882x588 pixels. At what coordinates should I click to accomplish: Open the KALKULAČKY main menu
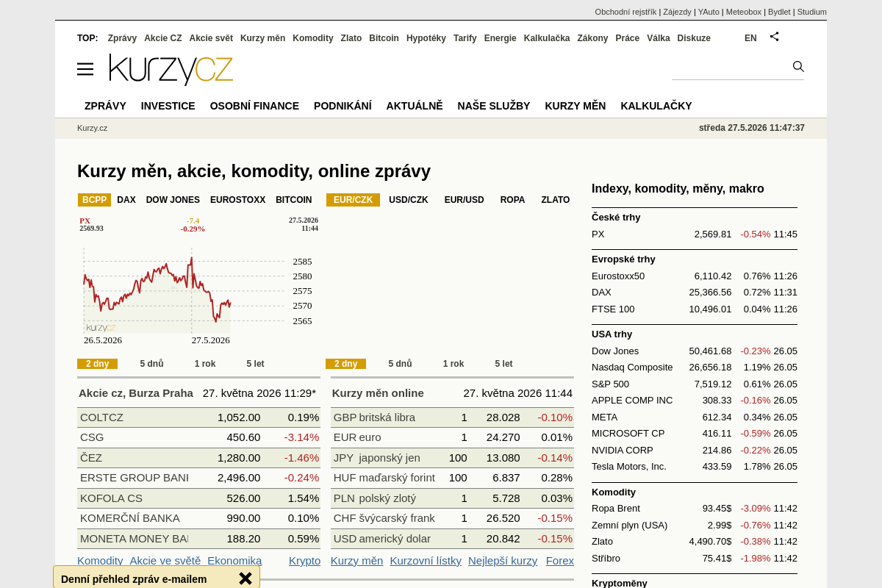656,106
